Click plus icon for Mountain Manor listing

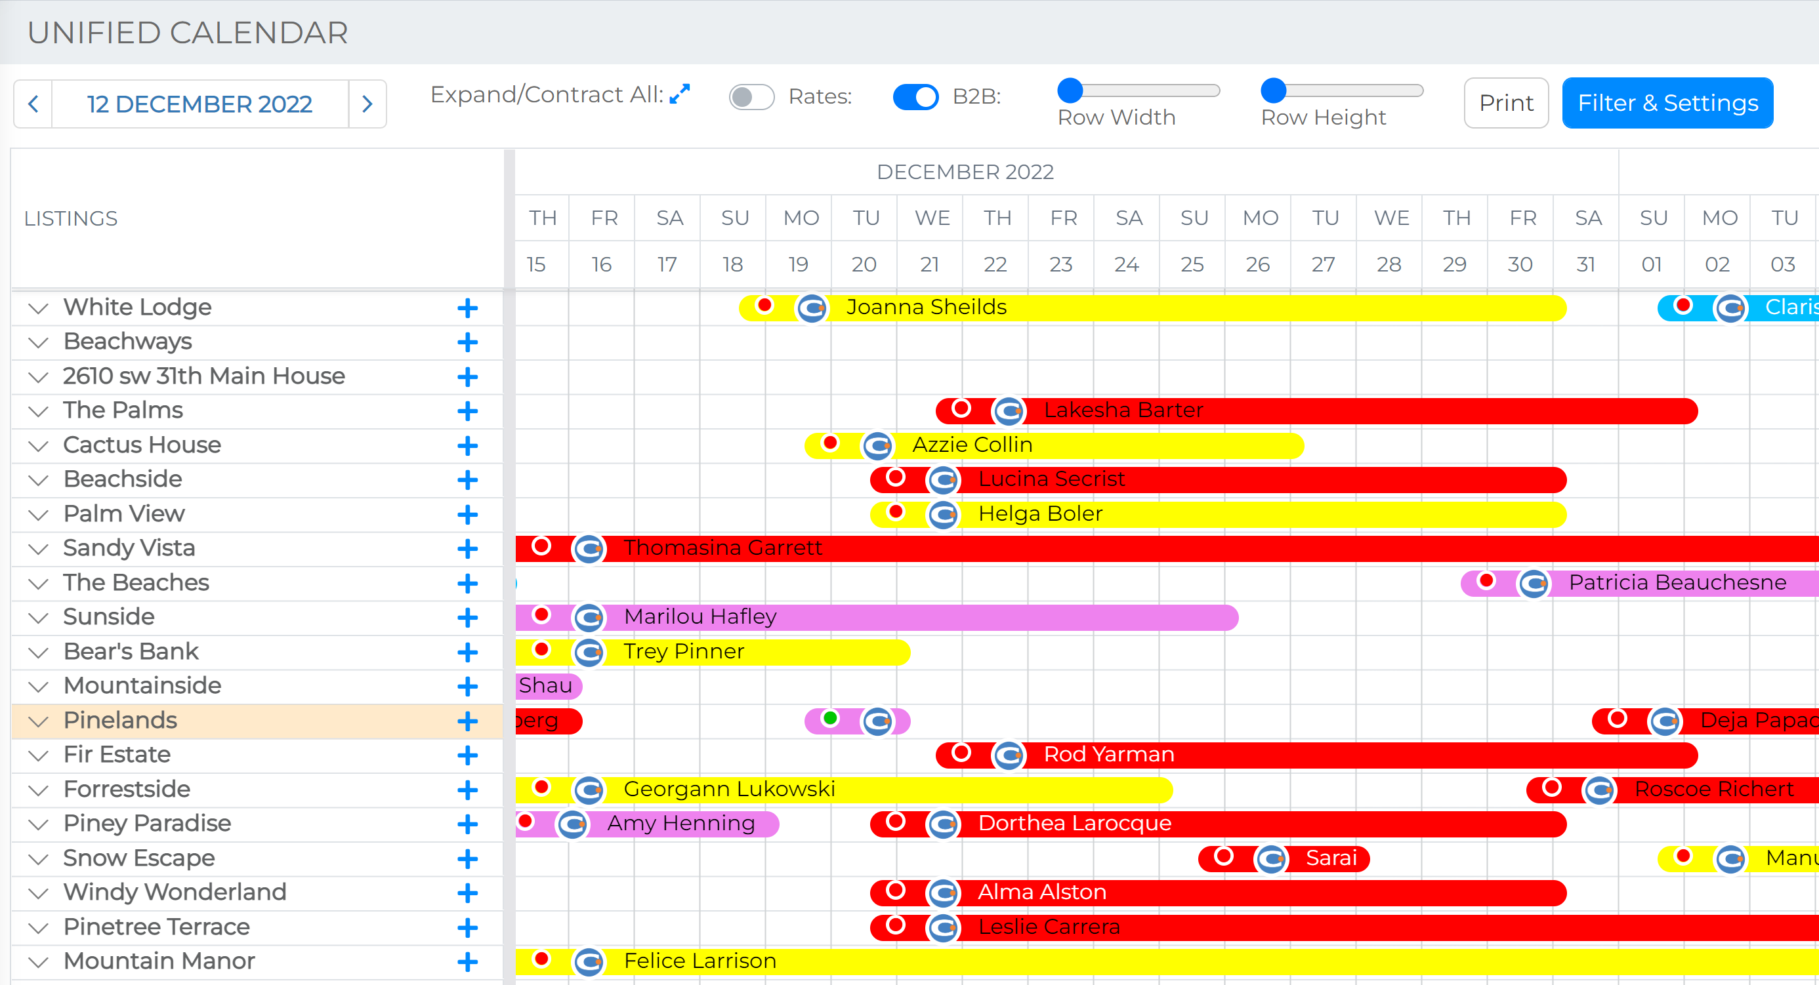coord(467,961)
